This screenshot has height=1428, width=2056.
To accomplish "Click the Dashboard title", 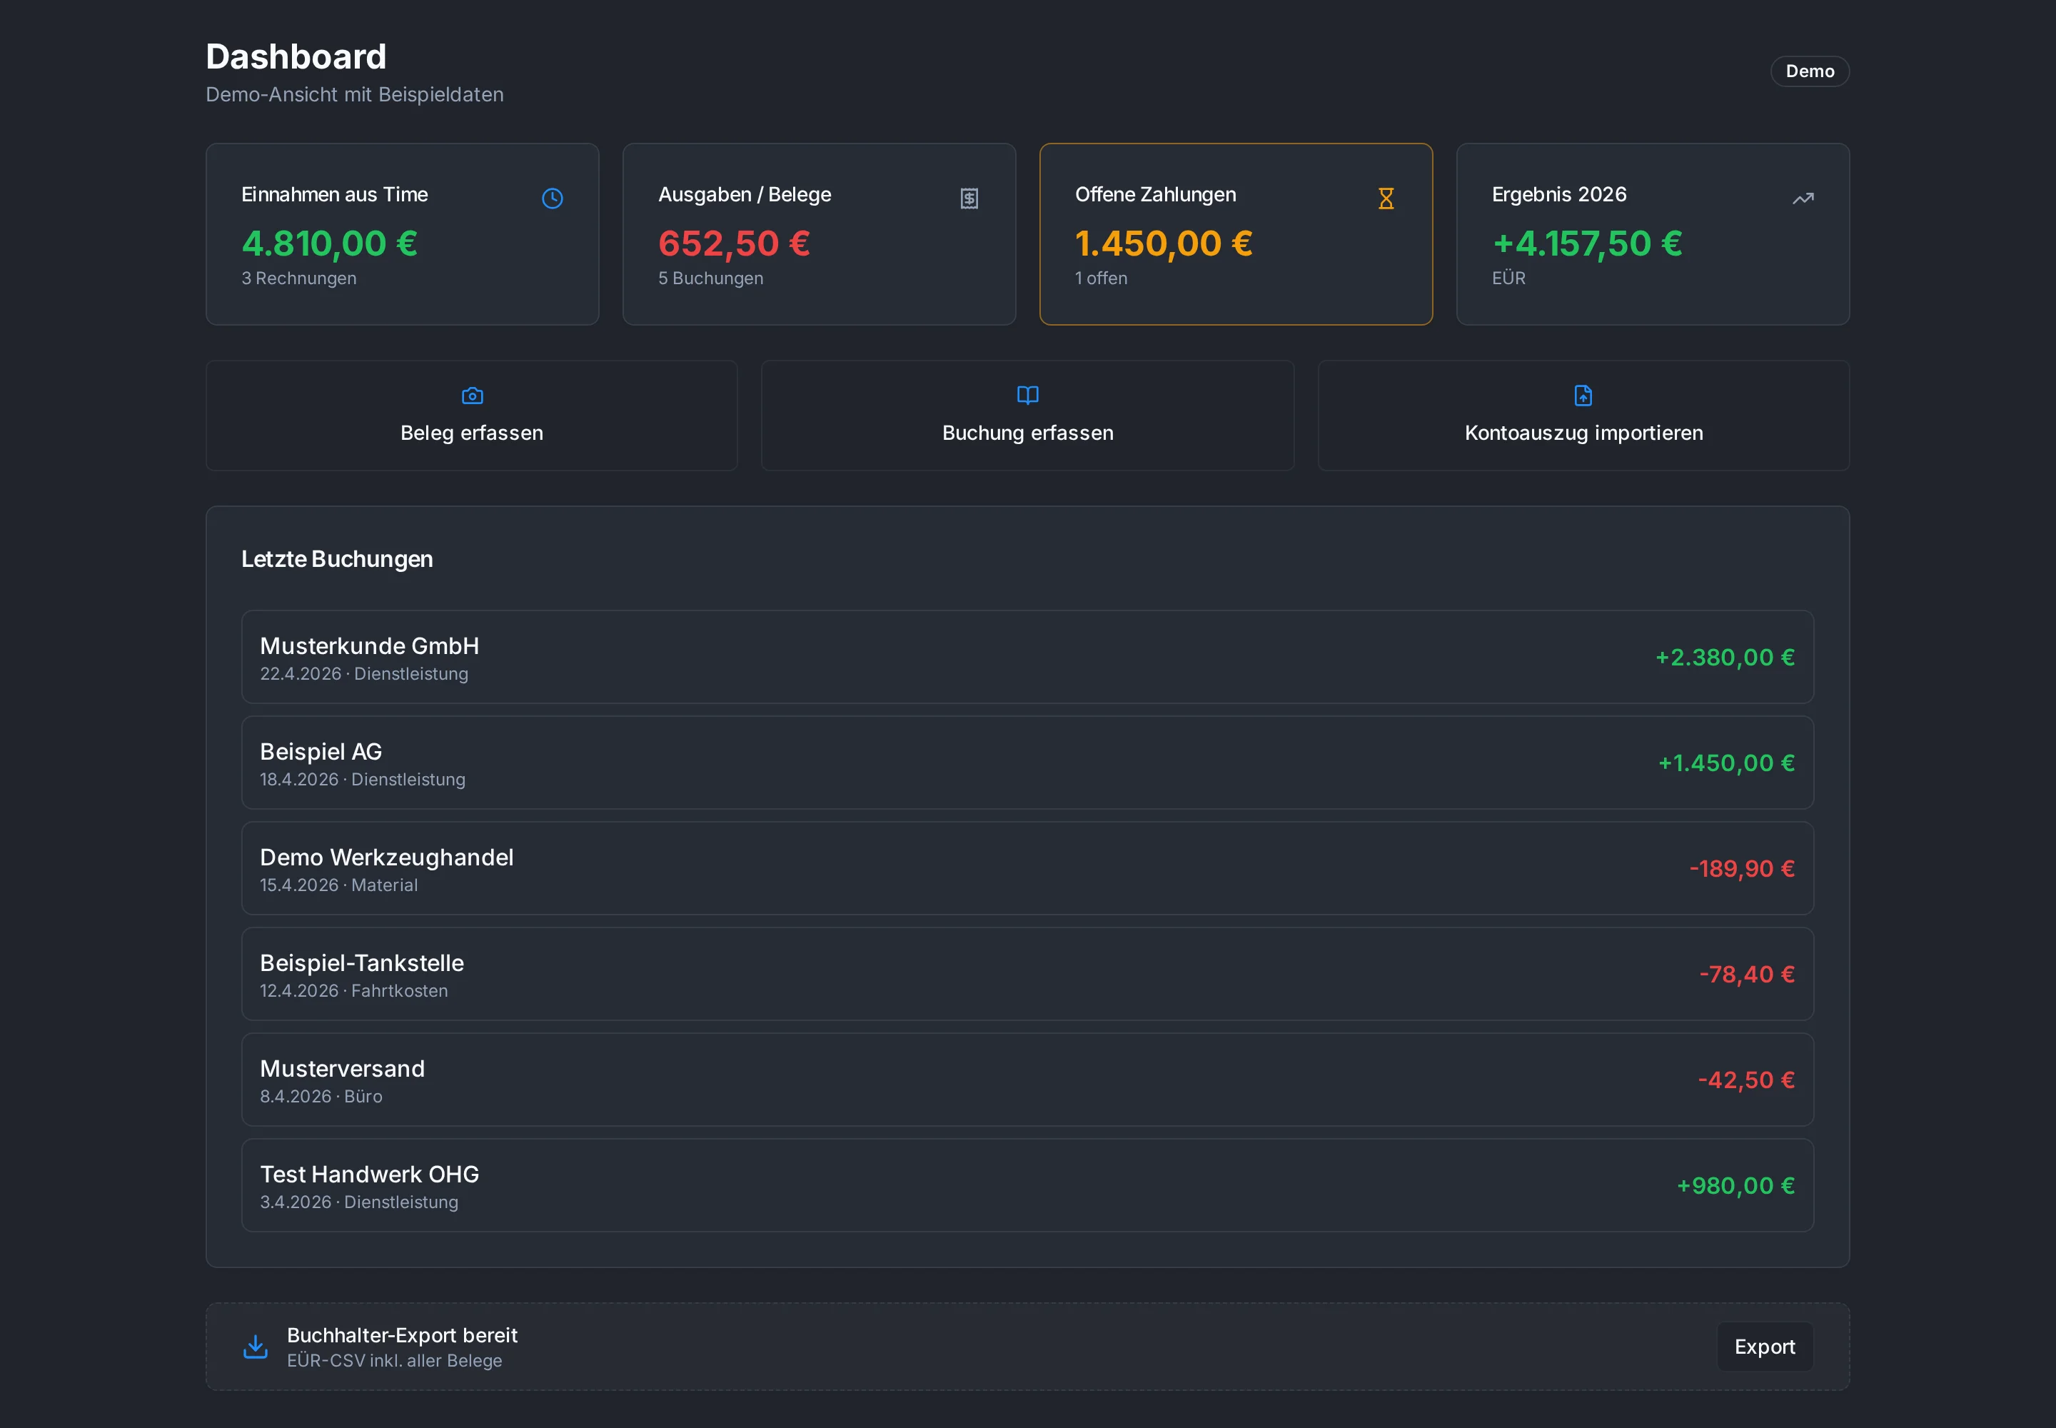I will 296,56.
